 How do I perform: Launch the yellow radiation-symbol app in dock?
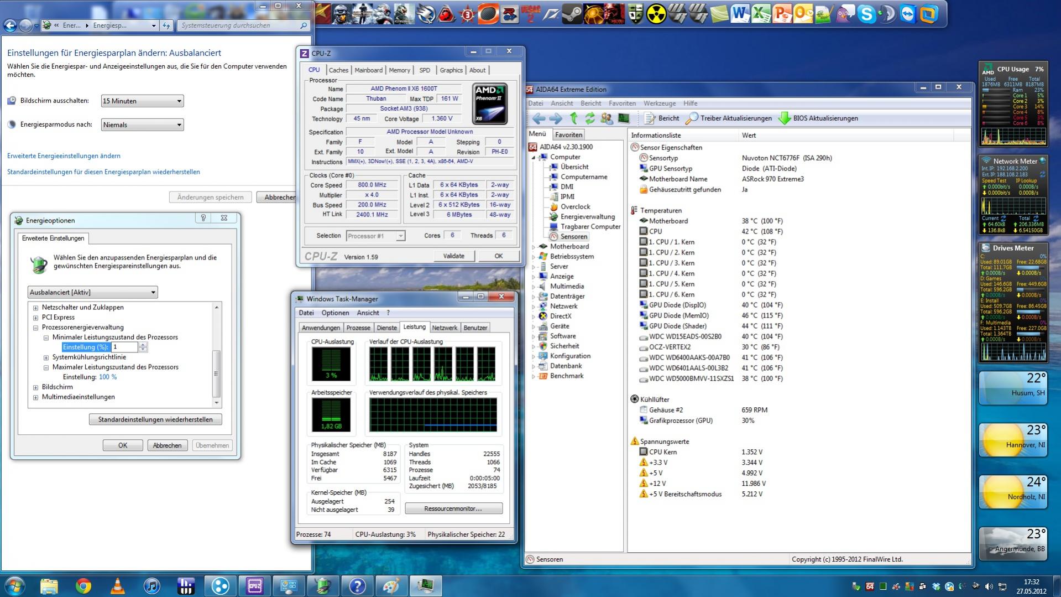tap(656, 14)
